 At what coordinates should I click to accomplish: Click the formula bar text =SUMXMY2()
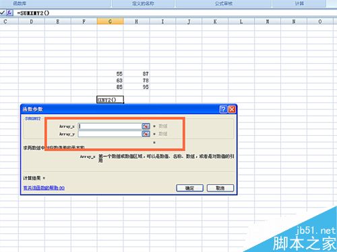coord(33,13)
